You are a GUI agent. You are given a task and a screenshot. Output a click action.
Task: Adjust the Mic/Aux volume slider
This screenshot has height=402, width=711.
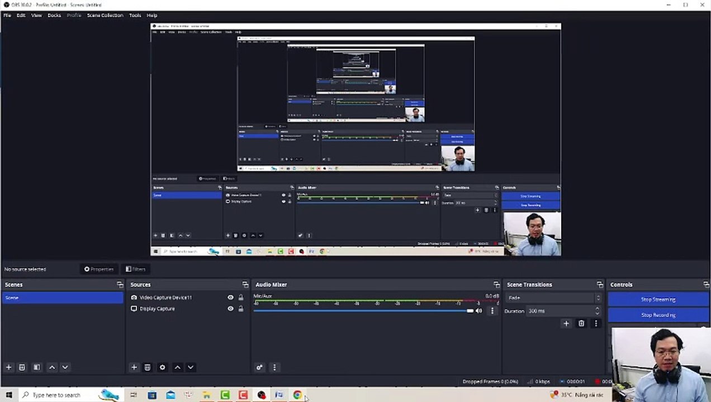363,311
